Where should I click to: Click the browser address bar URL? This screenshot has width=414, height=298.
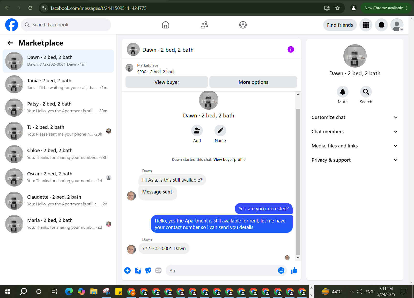[x=99, y=8]
